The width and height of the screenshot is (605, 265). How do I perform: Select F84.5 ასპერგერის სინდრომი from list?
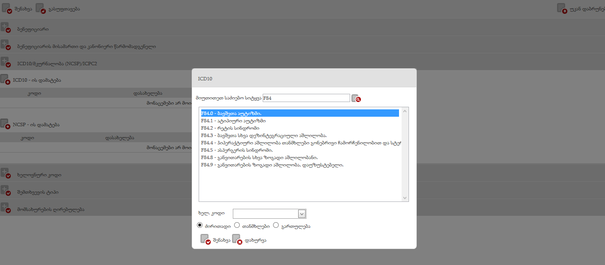point(237,150)
